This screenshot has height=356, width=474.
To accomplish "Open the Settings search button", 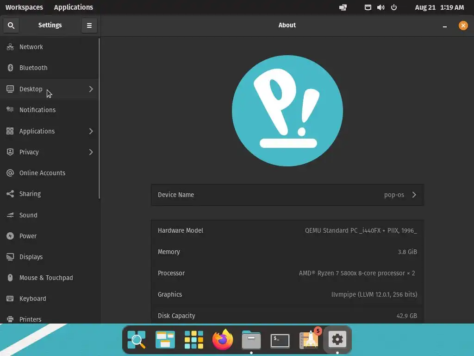I will point(11,25).
